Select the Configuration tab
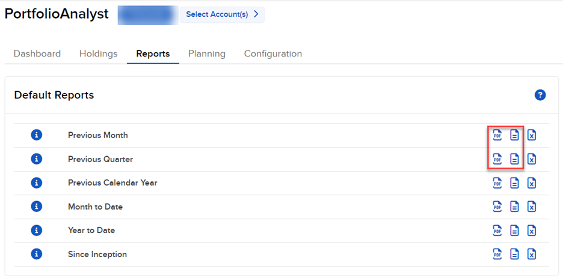This screenshot has height=278, width=563. pos(273,53)
